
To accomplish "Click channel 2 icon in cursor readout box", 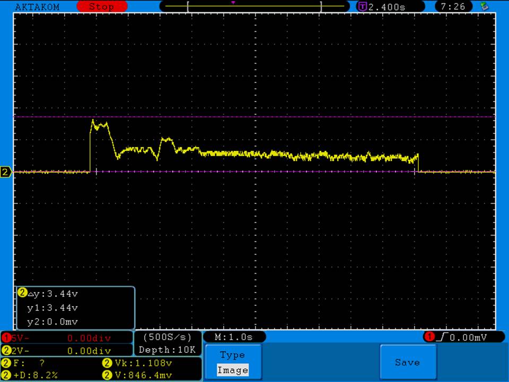I will click(22, 292).
